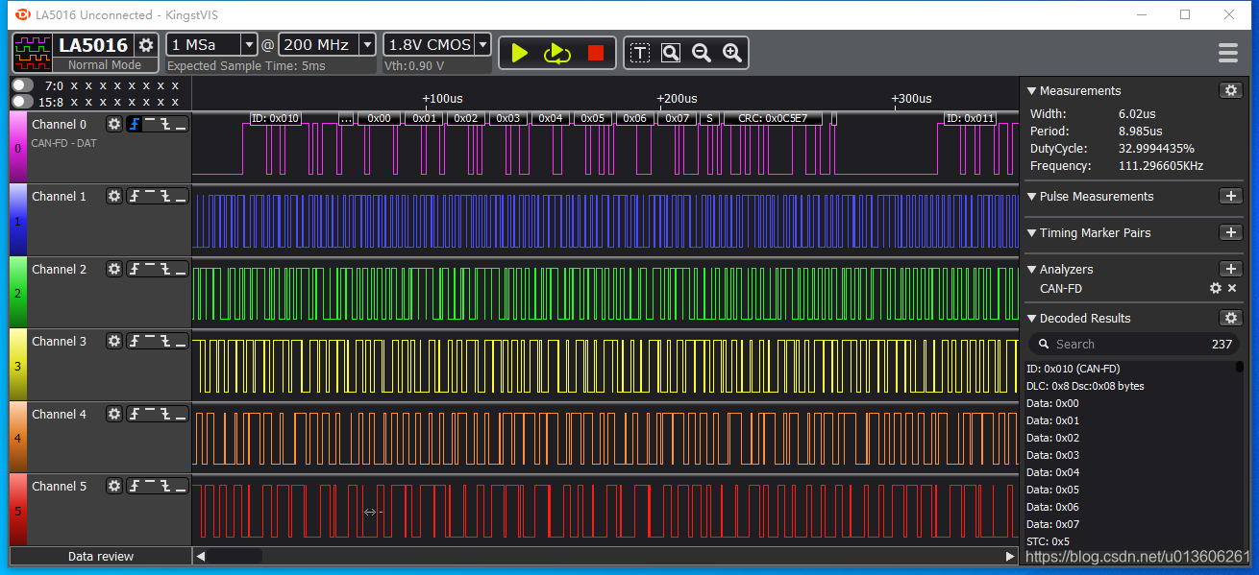Click the CRC: 0x0C5E7 decode label
Screen dimensions: 1259x575
(x=773, y=118)
